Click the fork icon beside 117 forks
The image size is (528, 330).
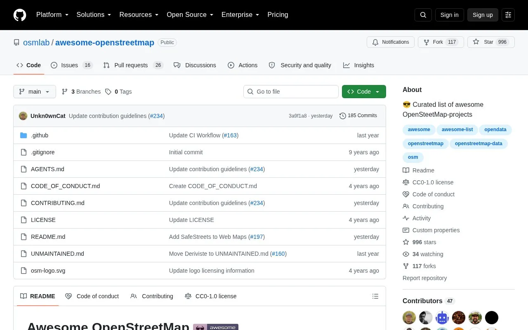406,266
